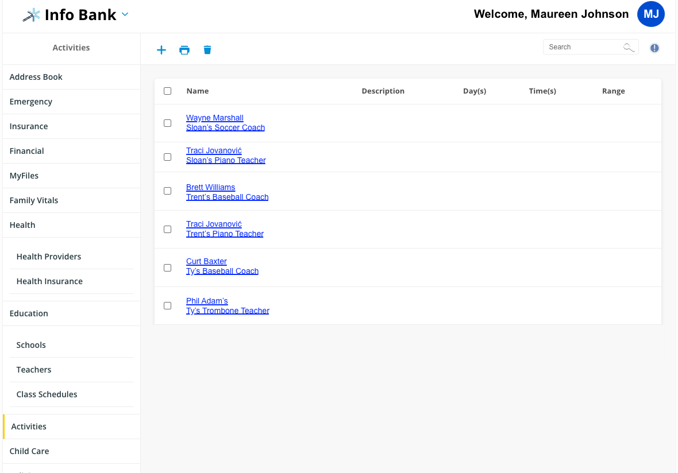Open the Brett Williams link
This screenshot has height=473, width=678.
click(x=210, y=187)
